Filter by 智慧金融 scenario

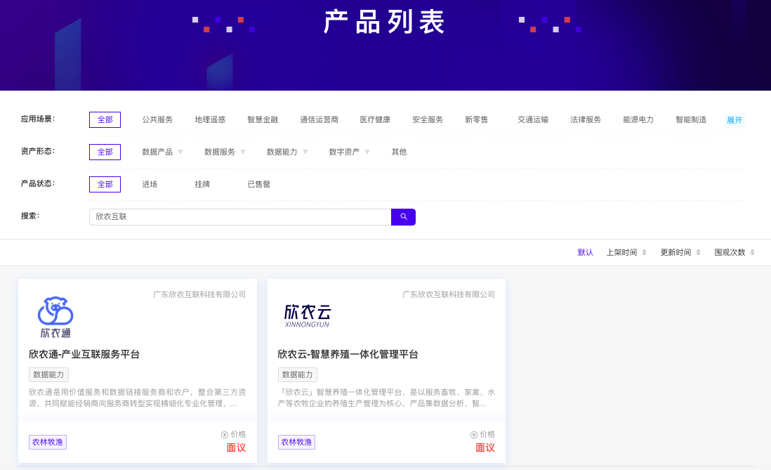(x=263, y=119)
